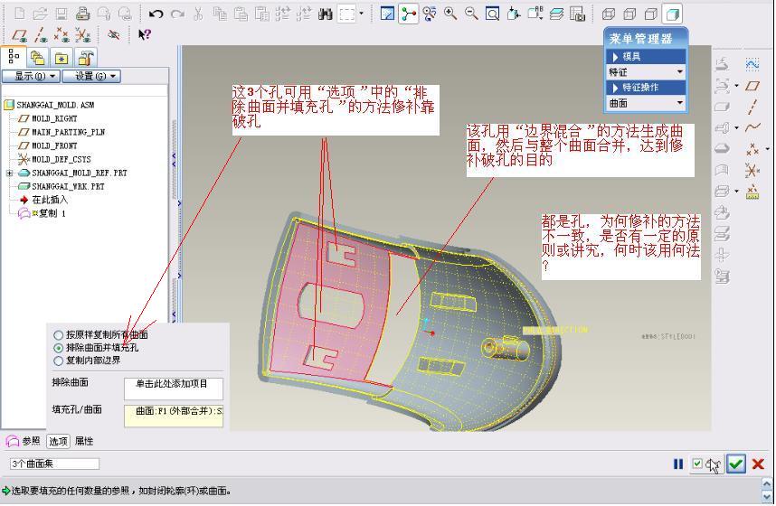This screenshot has width=776, height=506.
Task: Zoom in with the magnifier plus icon
Action: click(450, 14)
